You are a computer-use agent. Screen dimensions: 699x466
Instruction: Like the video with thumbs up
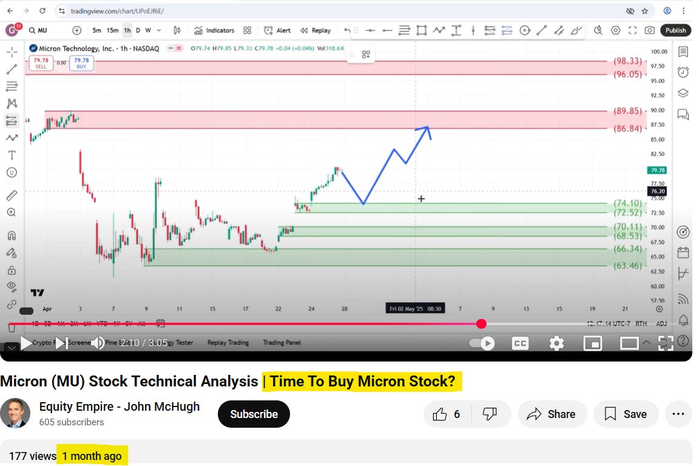[446, 414]
